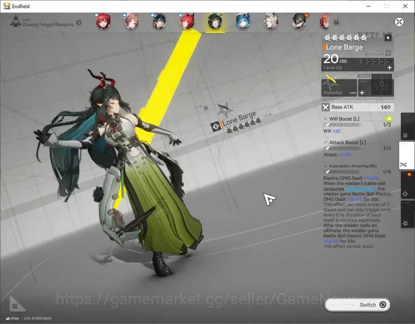This screenshot has width=415, height=324.
Task: Open the linked blue term after 'consumes'
Action: pyautogui.click(x=360, y=189)
